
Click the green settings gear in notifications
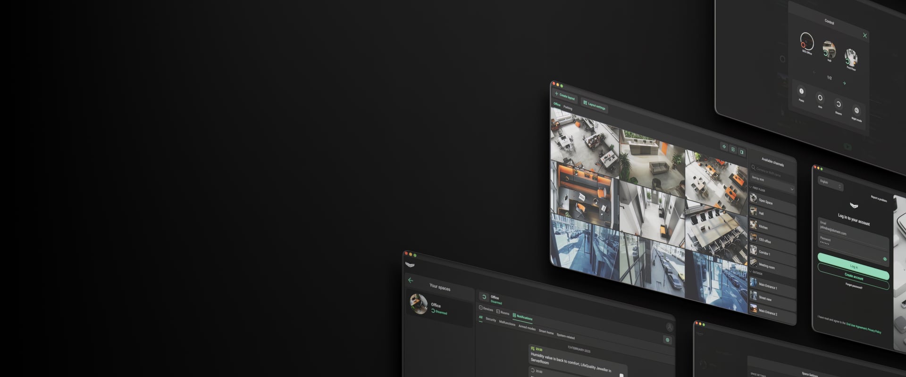pyautogui.click(x=667, y=340)
